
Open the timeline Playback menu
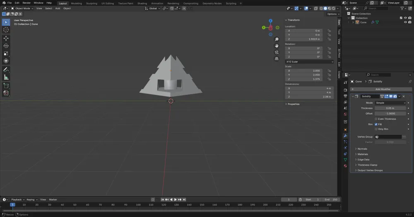pos(17,200)
